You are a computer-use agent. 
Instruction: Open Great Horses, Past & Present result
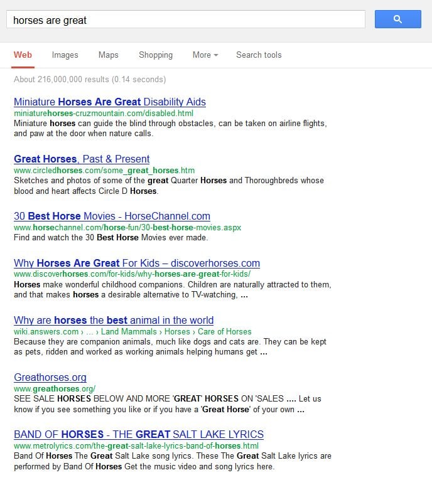(x=82, y=159)
